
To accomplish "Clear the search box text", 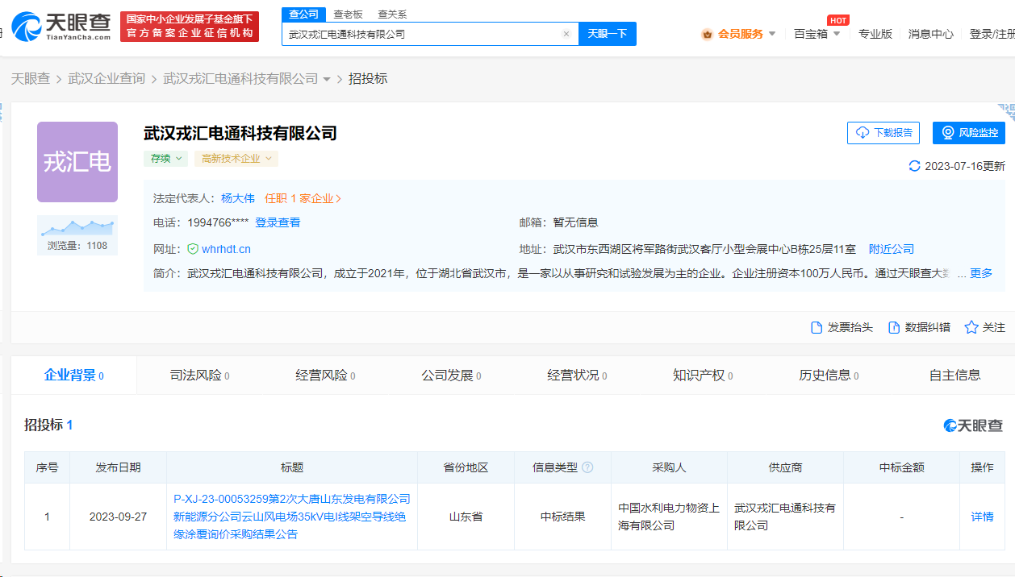I will [566, 34].
